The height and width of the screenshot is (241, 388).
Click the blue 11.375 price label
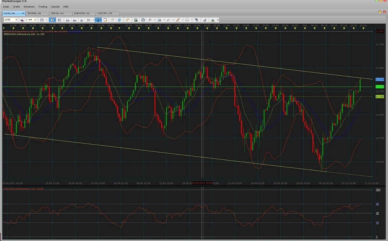tap(380, 79)
